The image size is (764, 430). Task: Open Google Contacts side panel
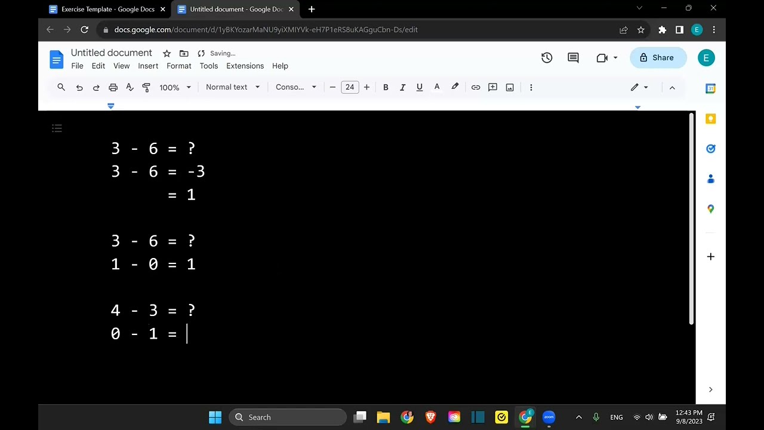[710, 179]
